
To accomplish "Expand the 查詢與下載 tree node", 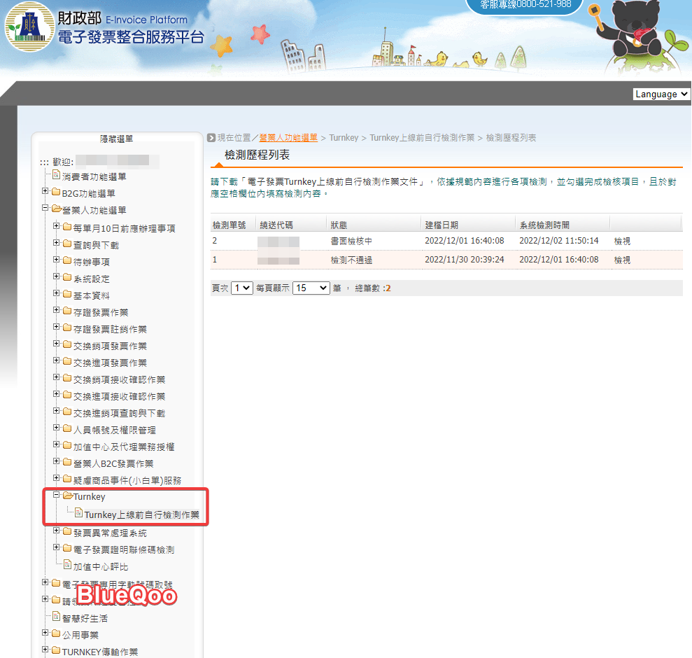I will coord(57,245).
